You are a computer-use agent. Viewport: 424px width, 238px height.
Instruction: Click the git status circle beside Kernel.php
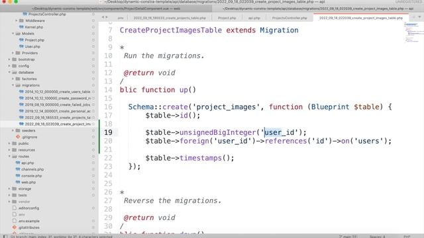(x=93, y=27)
